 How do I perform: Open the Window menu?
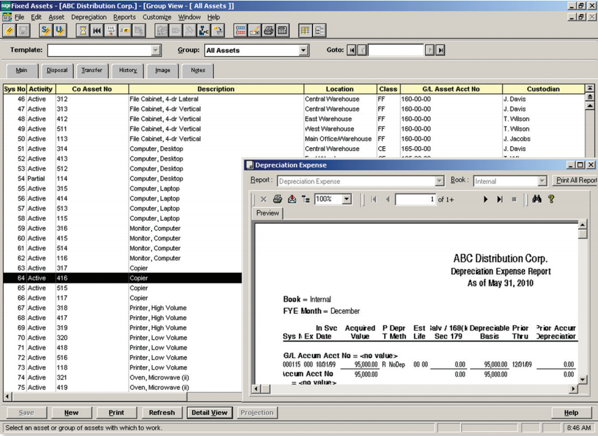pos(189,17)
